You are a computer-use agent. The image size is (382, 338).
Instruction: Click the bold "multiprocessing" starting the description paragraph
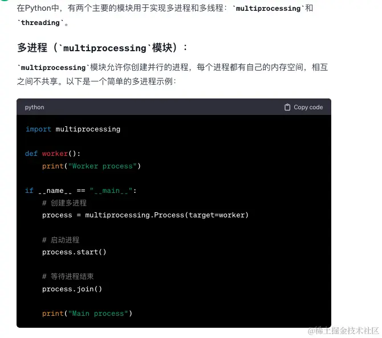point(53,68)
